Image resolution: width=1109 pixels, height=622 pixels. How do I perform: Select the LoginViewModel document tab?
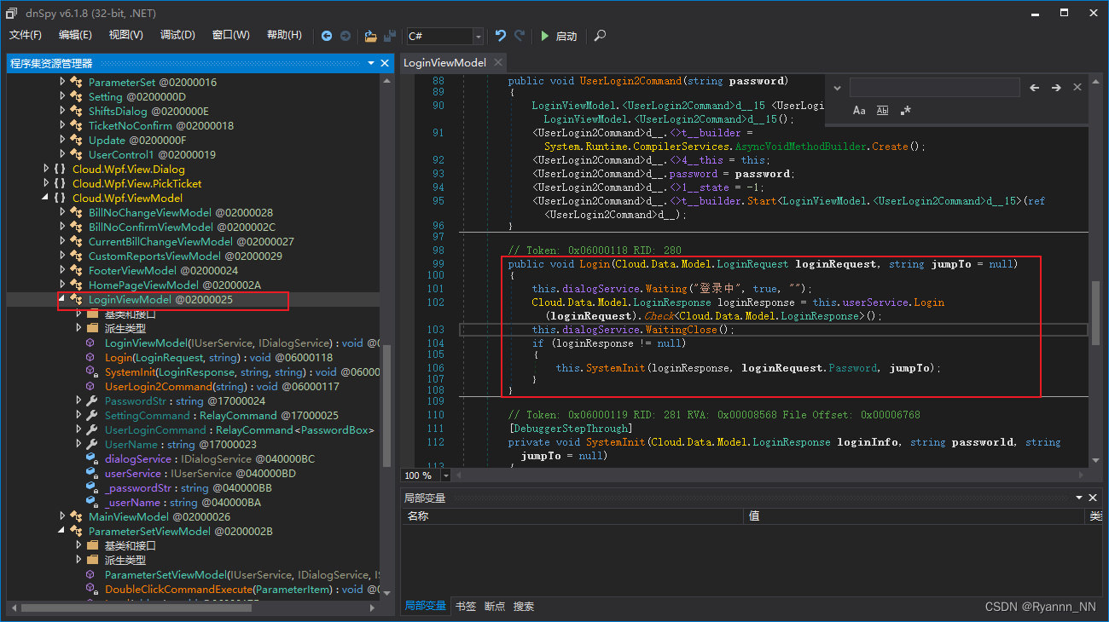point(444,63)
